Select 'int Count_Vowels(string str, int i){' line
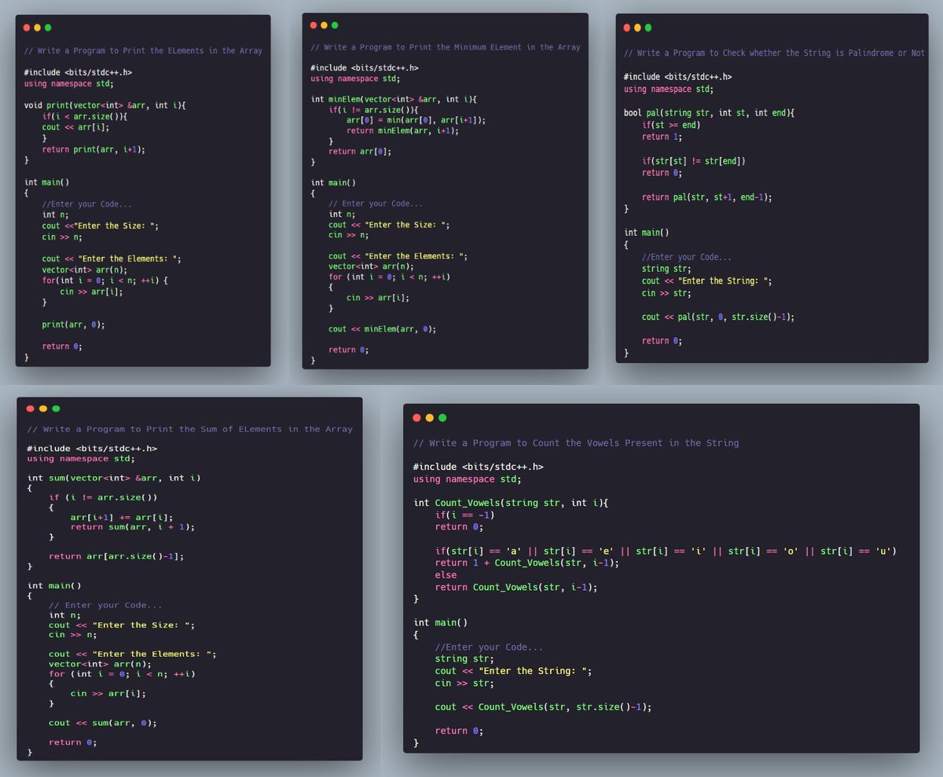The height and width of the screenshot is (777, 943). click(x=512, y=503)
